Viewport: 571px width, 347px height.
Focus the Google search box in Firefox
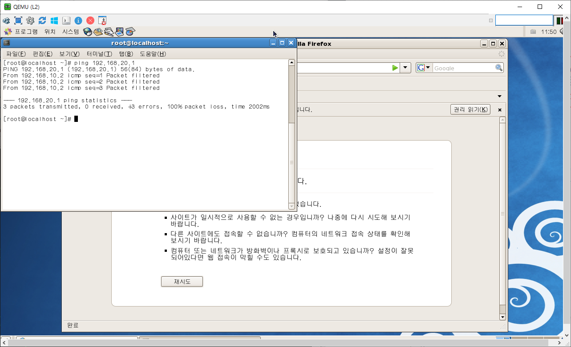(x=463, y=68)
